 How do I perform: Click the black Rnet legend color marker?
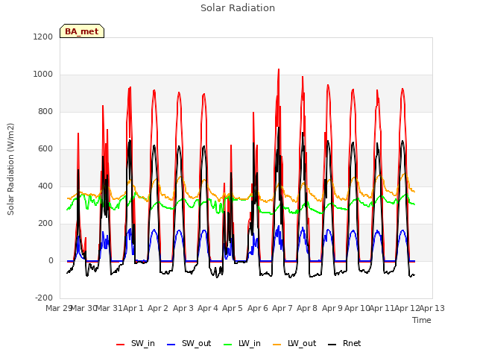332,345
